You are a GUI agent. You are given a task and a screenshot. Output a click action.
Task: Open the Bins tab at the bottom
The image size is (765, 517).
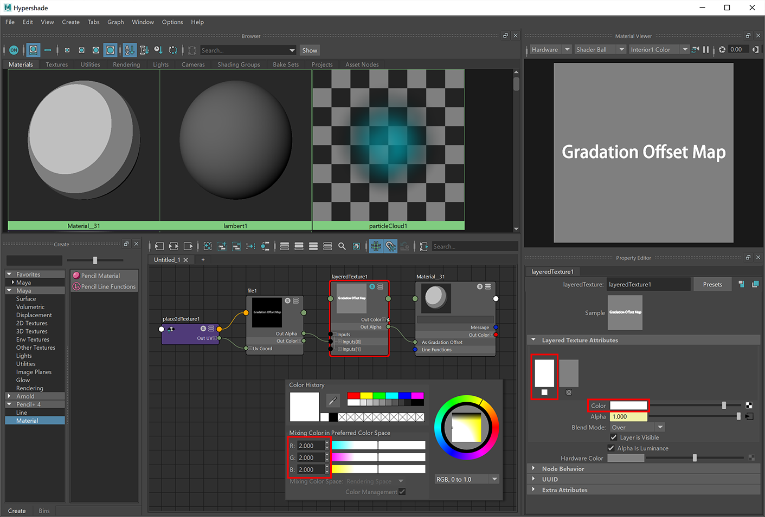click(44, 511)
